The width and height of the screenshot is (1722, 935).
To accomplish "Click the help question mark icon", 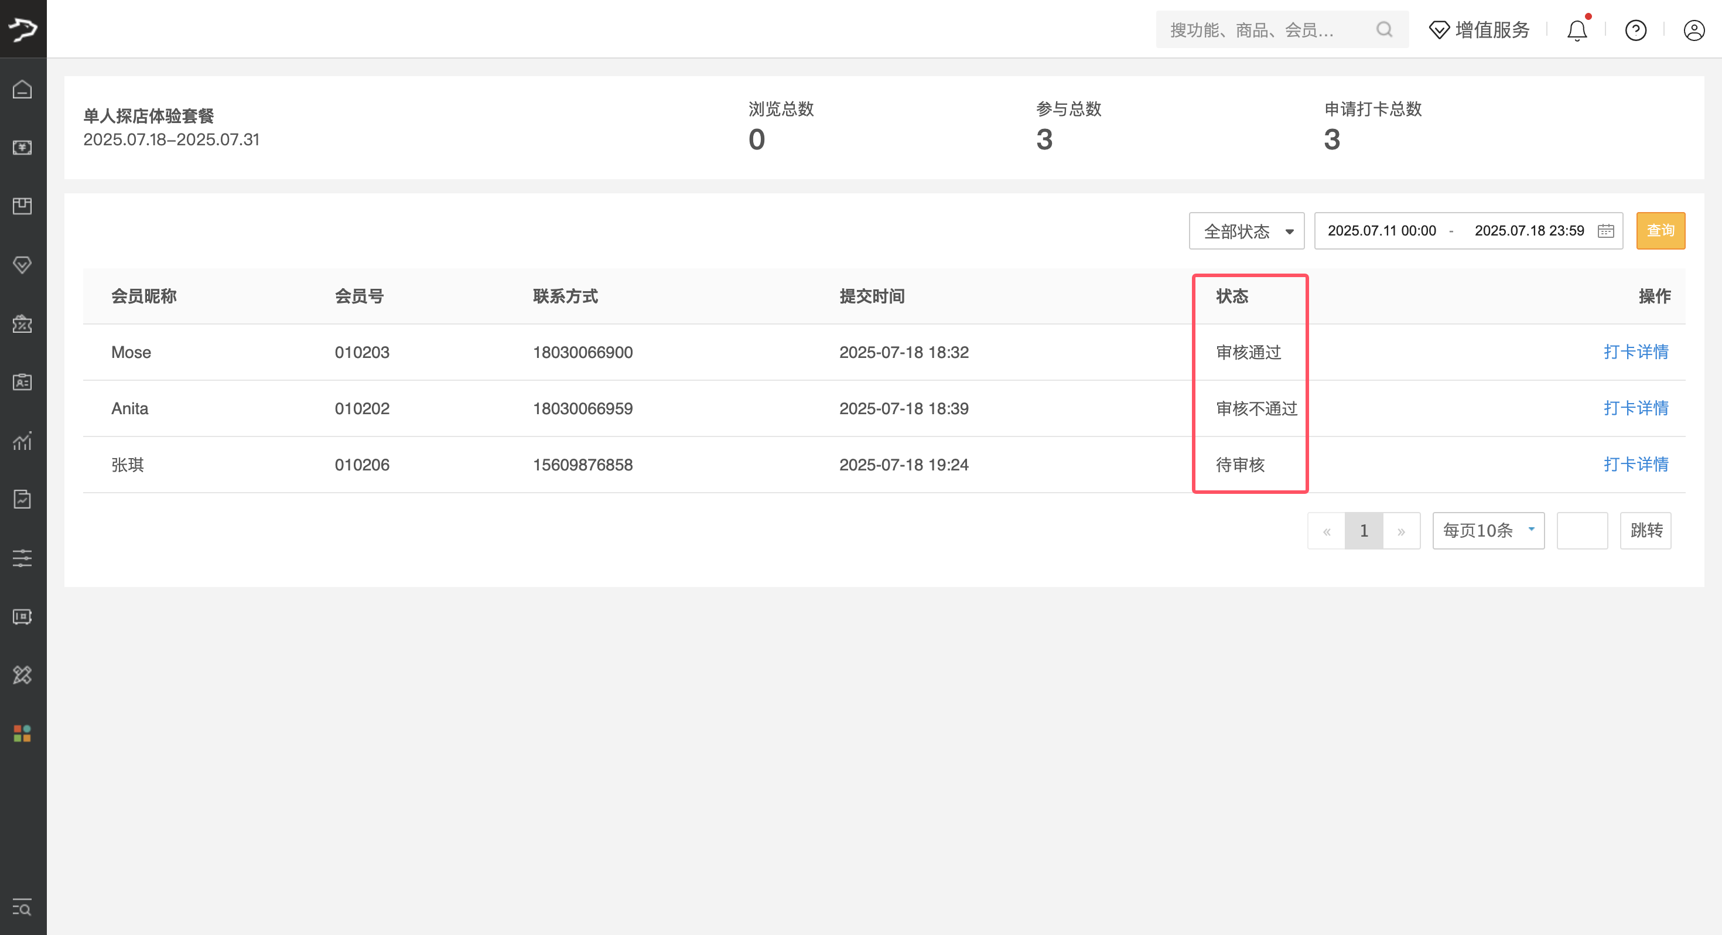I will [1635, 30].
